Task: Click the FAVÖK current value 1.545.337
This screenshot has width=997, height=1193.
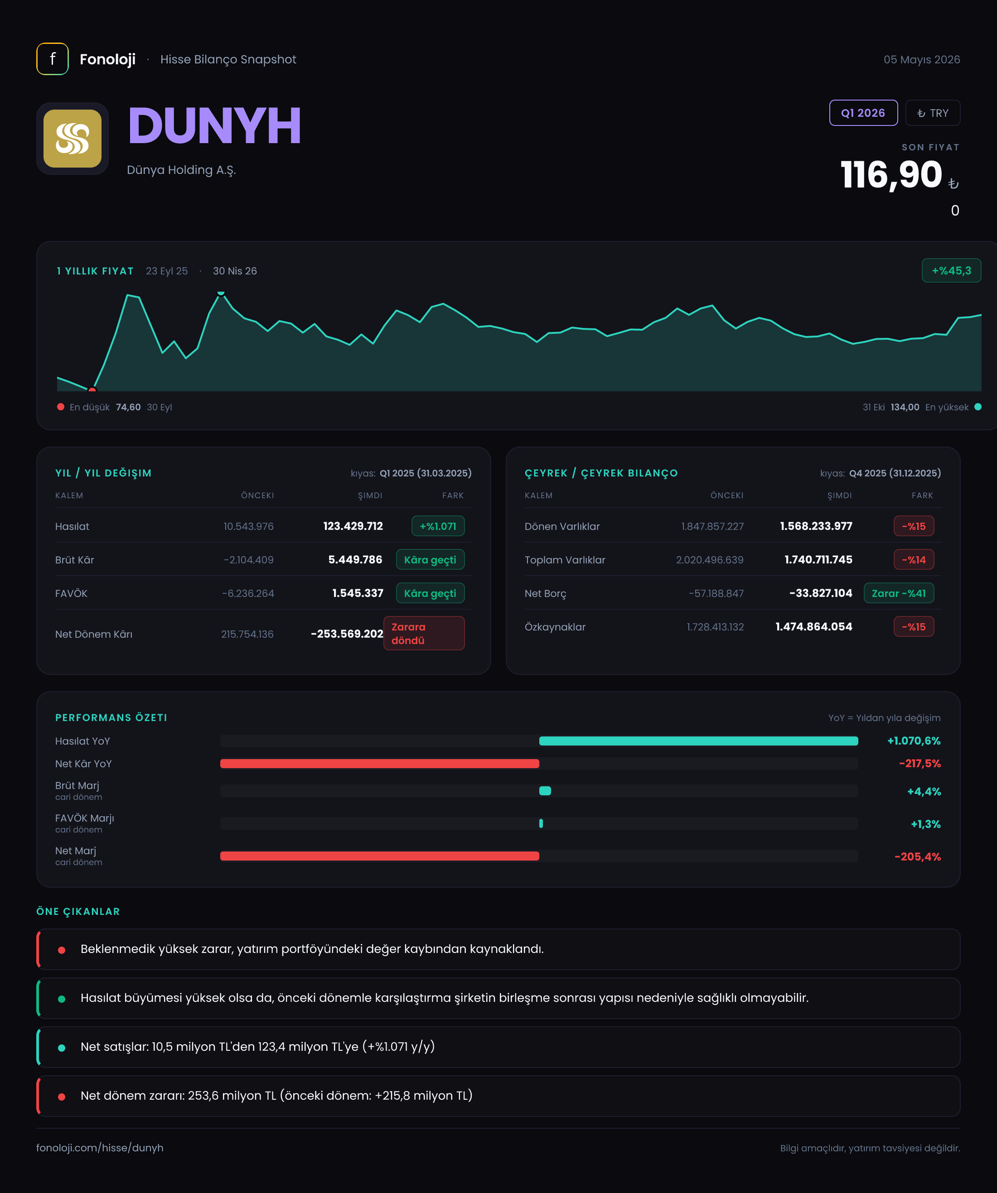Action: (358, 593)
